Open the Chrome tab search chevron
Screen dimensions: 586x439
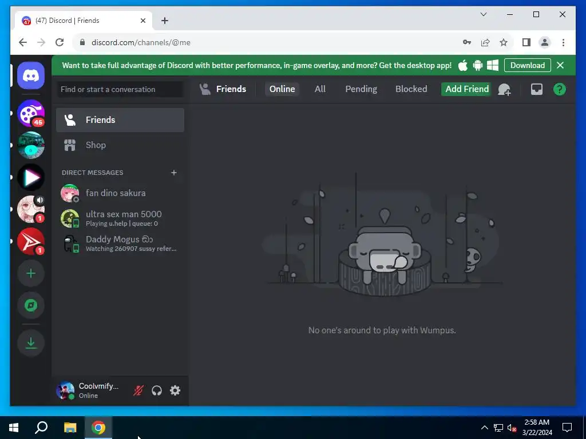[x=483, y=14]
